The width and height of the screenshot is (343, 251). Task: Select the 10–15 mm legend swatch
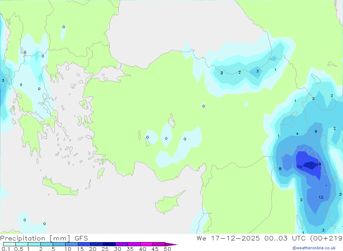click(x=72, y=244)
